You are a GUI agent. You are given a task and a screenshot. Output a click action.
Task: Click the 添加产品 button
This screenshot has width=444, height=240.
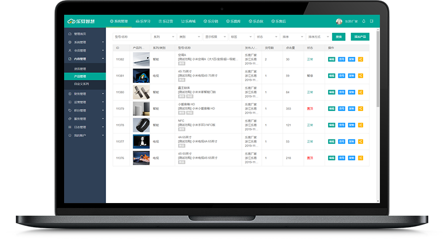pyautogui.click(x=360, y=37)
